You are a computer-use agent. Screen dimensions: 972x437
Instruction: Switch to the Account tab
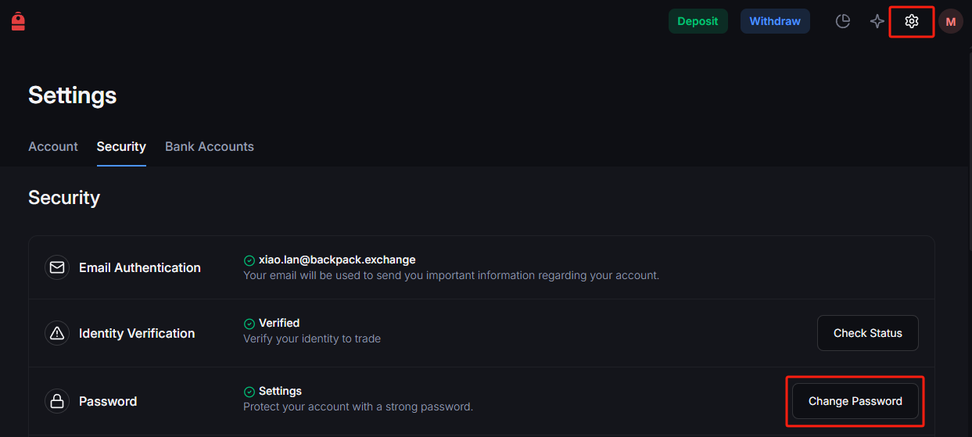click(x=53, y=146)
